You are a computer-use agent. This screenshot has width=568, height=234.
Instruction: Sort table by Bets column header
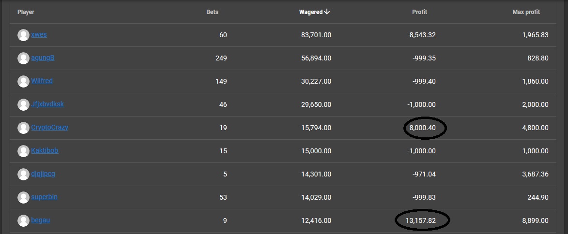212,12
